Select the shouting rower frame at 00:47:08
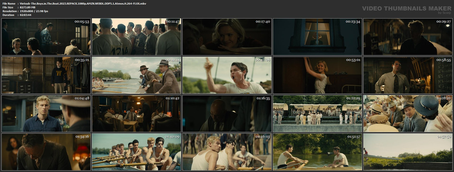454x172 pixels. tap(227, 75)
